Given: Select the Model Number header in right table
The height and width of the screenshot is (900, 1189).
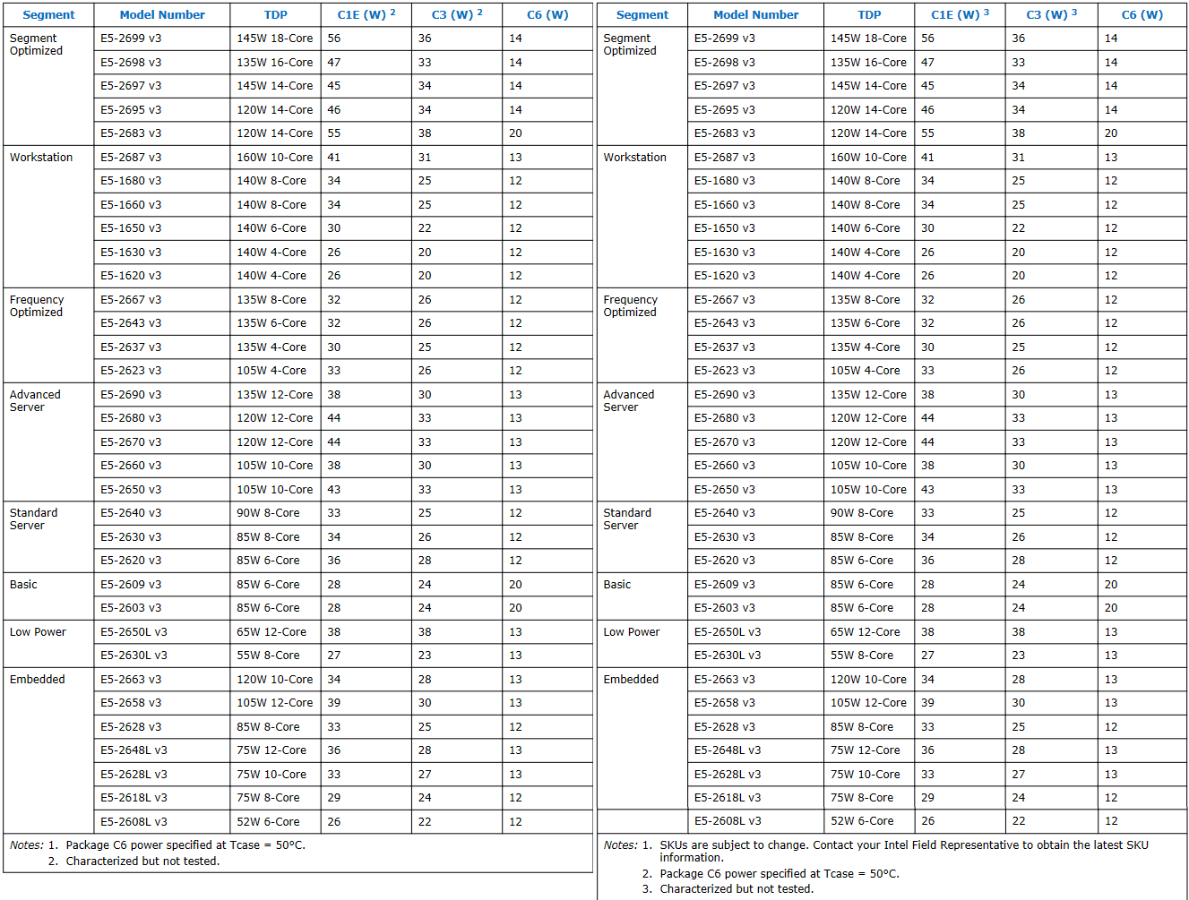Looking at the screenshot, I should (x=756, y=15).
